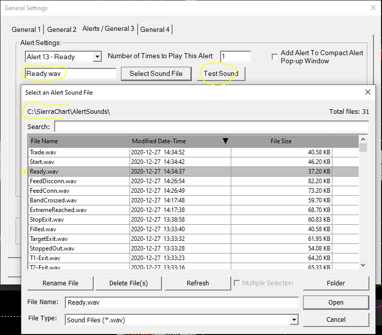
Task: Open the General 4 tab
Action: 155,29
